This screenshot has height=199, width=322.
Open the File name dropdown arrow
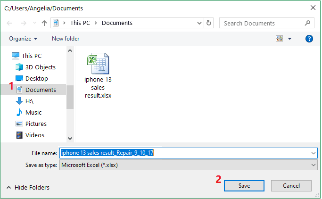coord(314,153)
